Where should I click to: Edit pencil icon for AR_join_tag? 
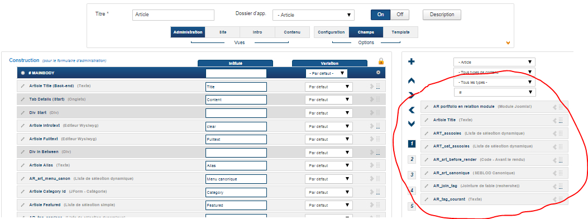pos(426,186)
